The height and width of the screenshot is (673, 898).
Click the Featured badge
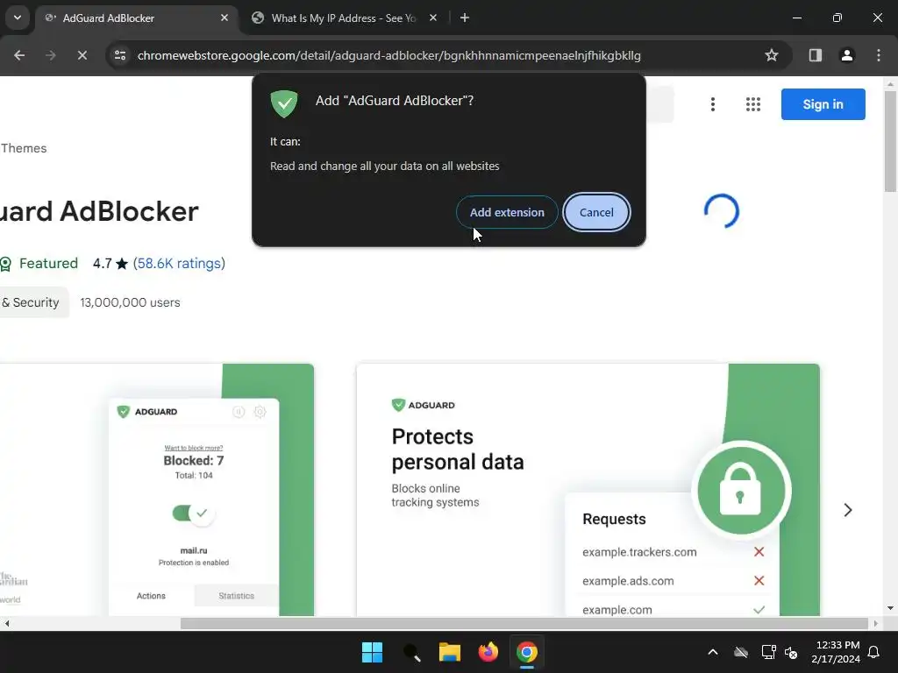click(39, 263)
